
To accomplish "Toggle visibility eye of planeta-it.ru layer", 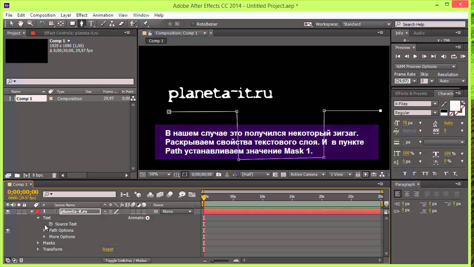I will click(8, 211).
